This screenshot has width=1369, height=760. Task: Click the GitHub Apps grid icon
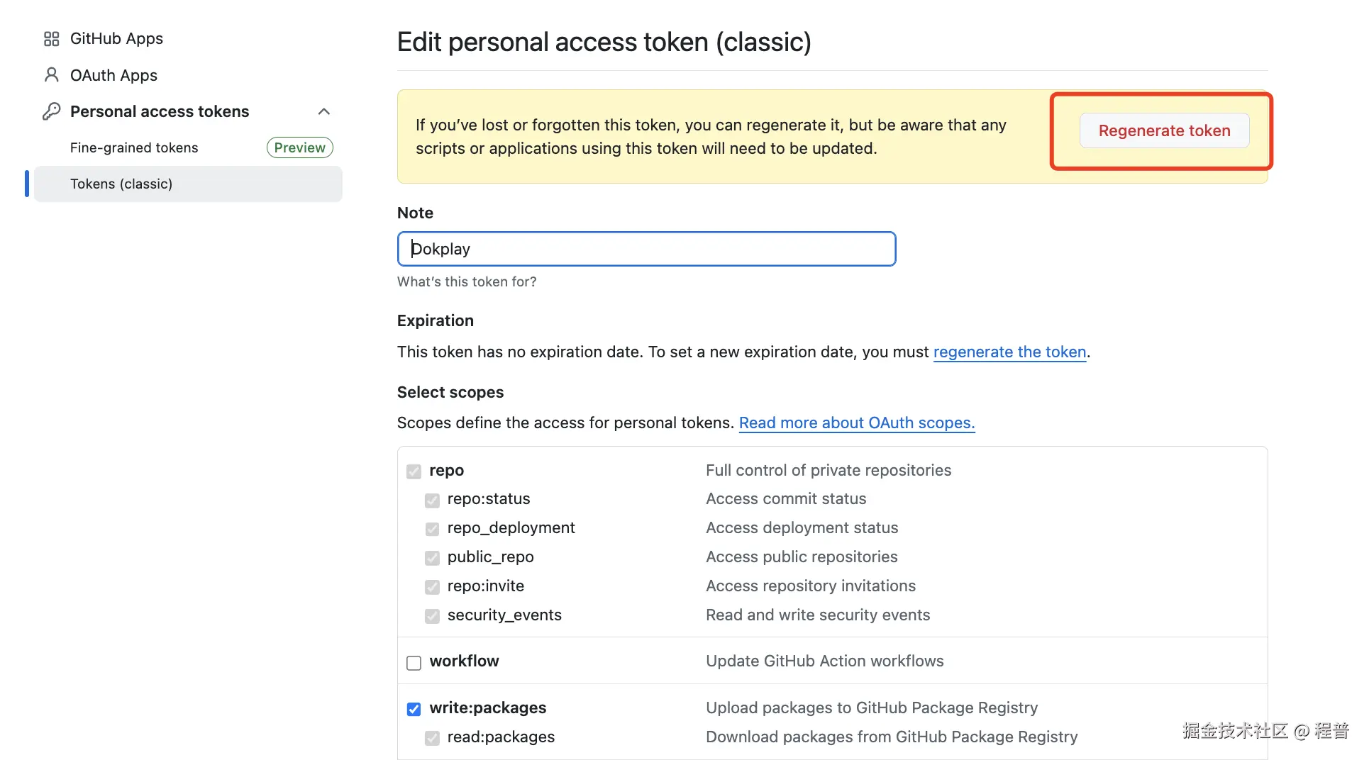[x=50, y=38]
